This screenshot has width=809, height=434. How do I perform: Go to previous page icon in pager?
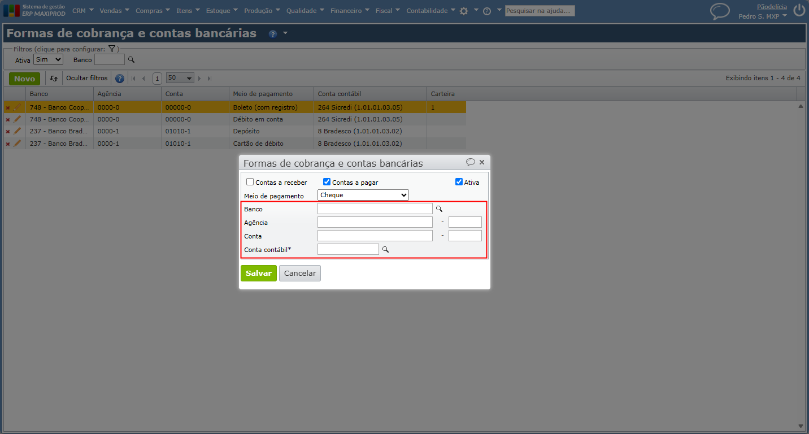(x=143, y=79)
